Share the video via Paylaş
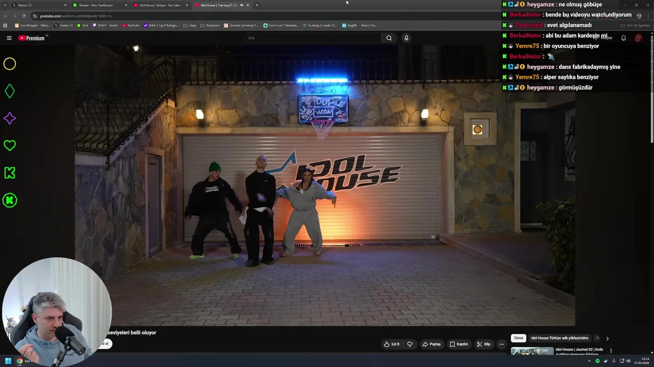654x367 pixels. click(431, 344)
